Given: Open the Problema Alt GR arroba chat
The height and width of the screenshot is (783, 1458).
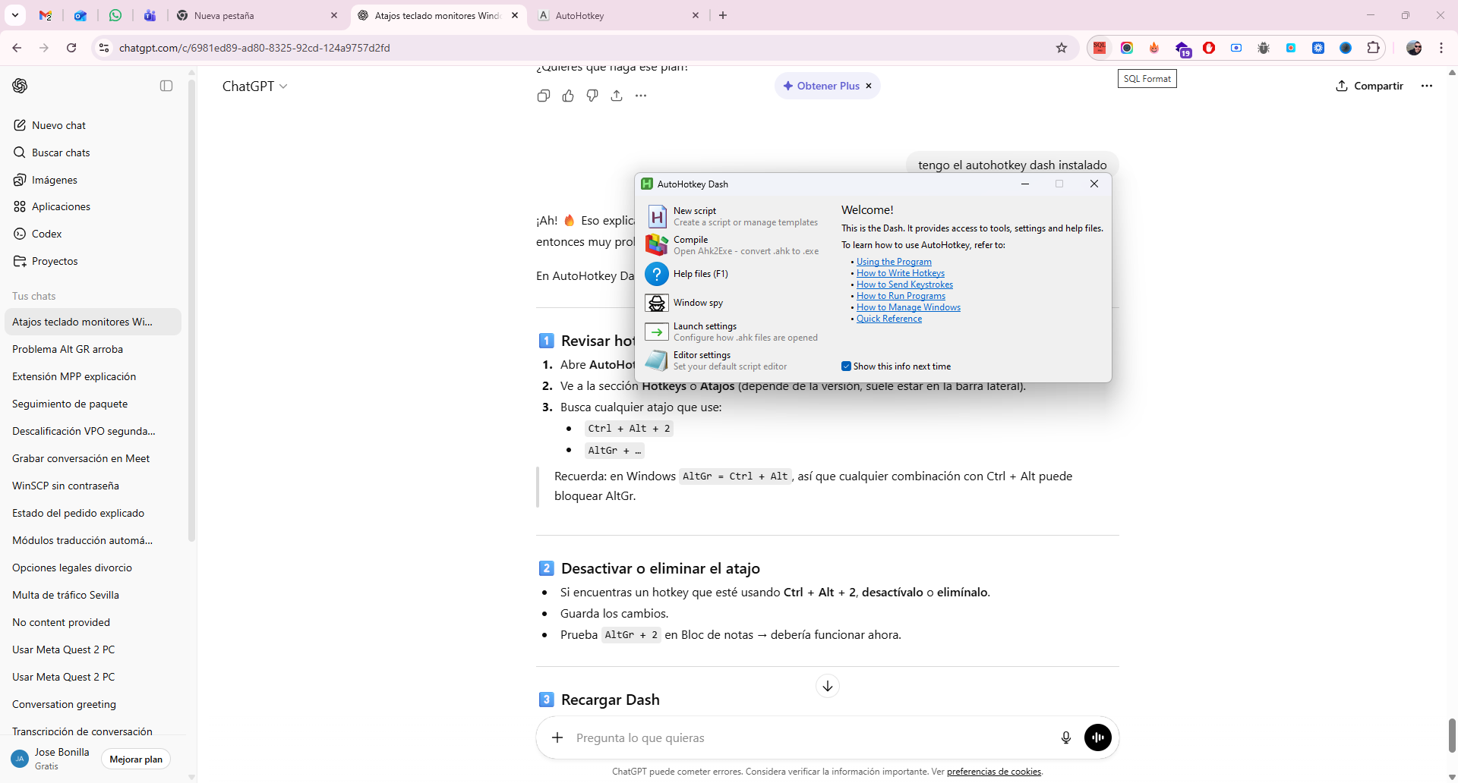Looking at the screenshot, I should click(x=68, y=349).
